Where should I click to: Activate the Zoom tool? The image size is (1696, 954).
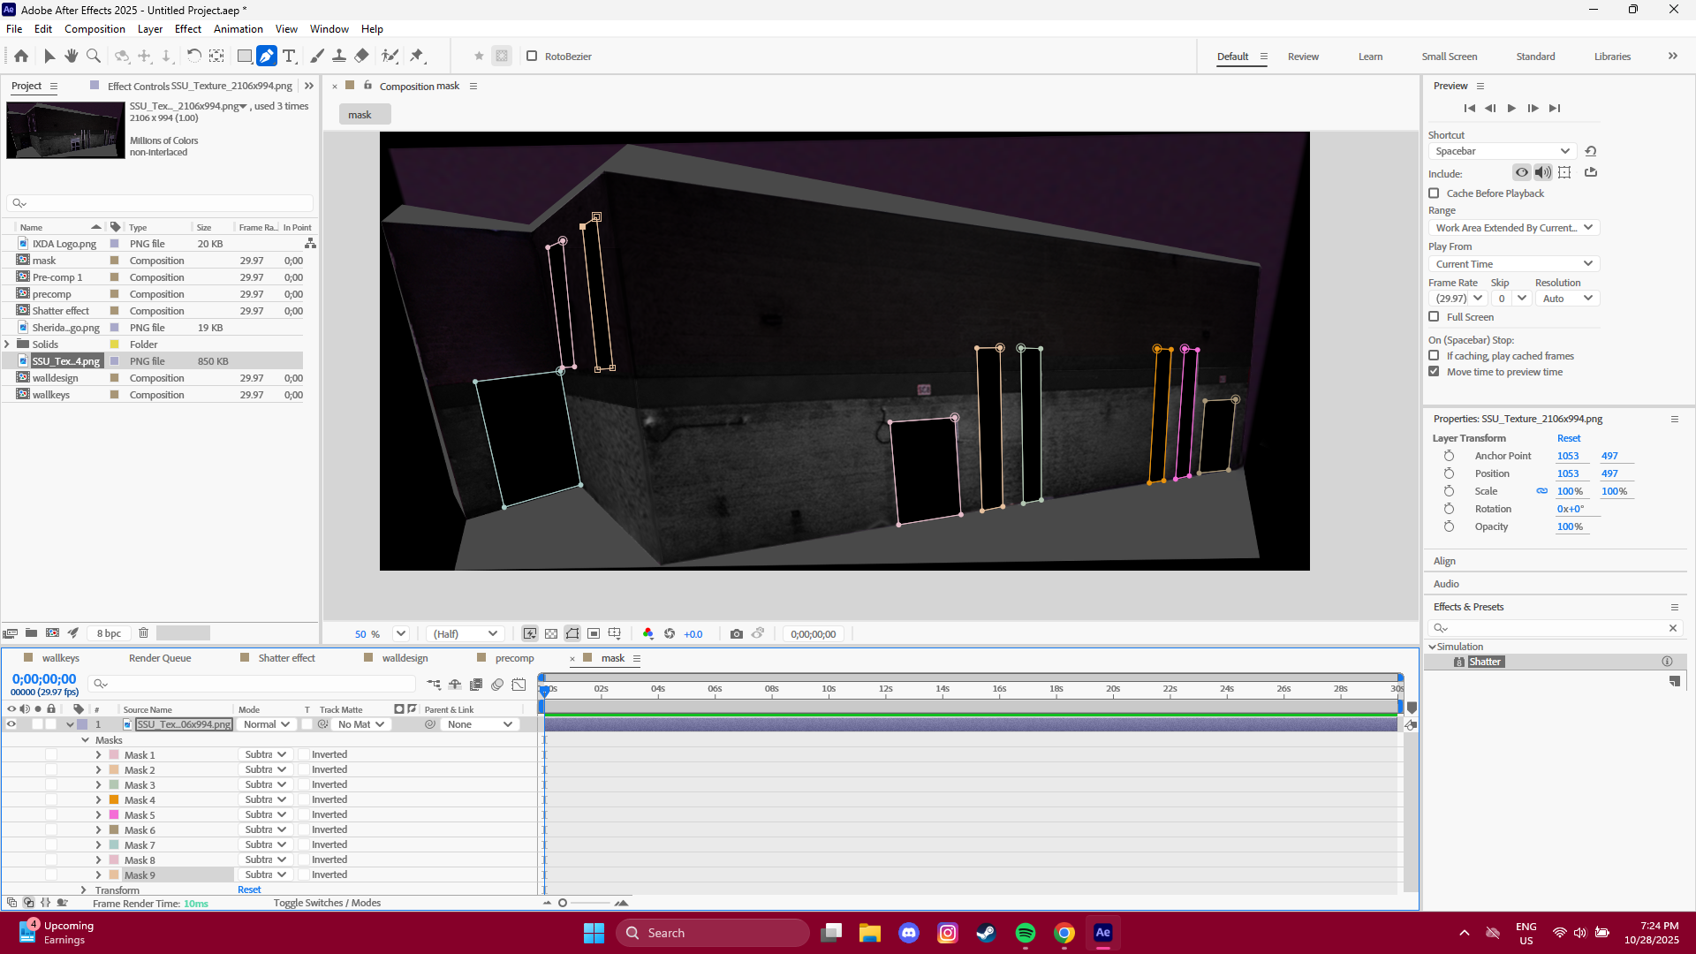pos(93,56)
